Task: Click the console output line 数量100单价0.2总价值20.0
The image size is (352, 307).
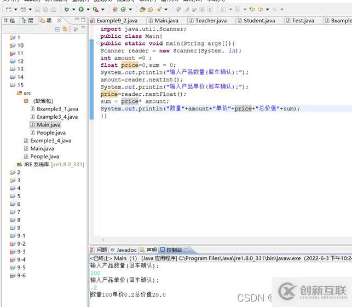Action: tap(128, 294)
